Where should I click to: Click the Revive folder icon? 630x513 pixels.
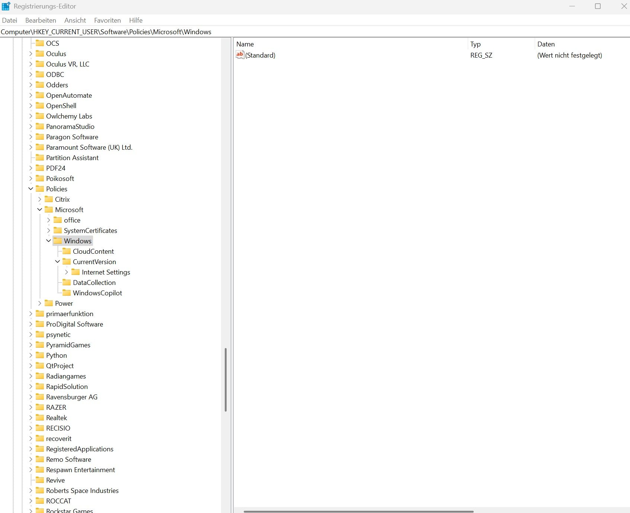[x=40, y=480]
